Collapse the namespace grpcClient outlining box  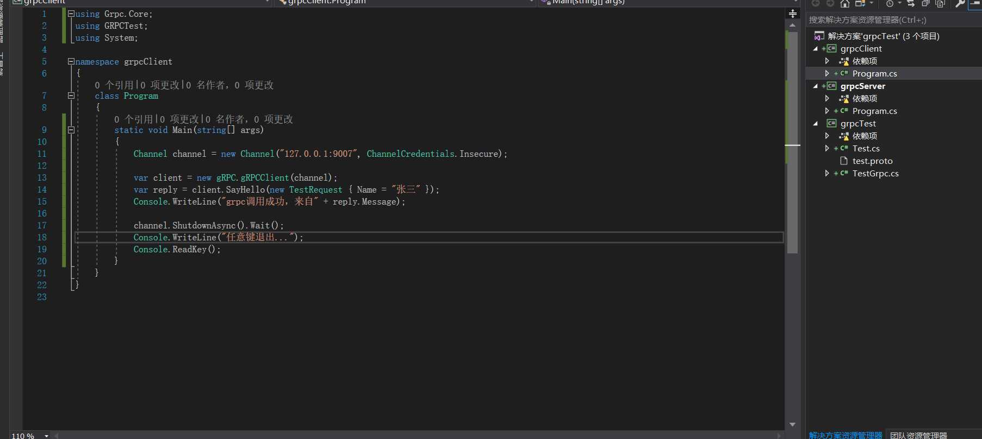(x=71, y=61)
